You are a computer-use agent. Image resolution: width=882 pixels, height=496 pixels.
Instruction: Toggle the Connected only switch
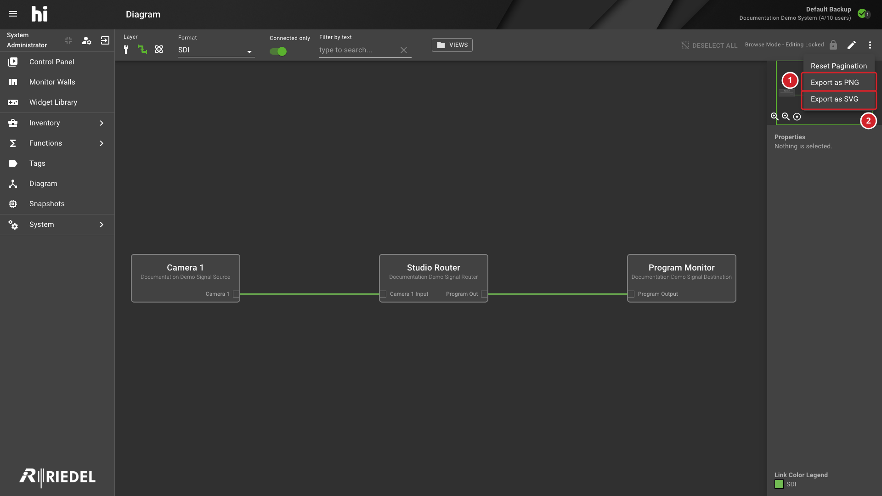pyautogui.click(x=278, y=51)
